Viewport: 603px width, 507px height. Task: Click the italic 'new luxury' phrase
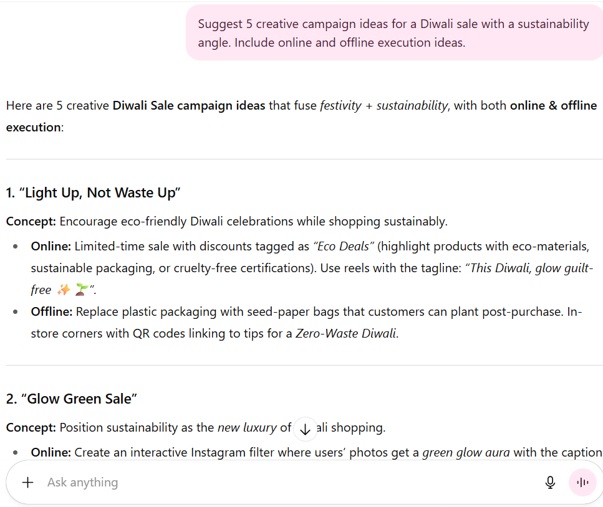tap(247, 427)
